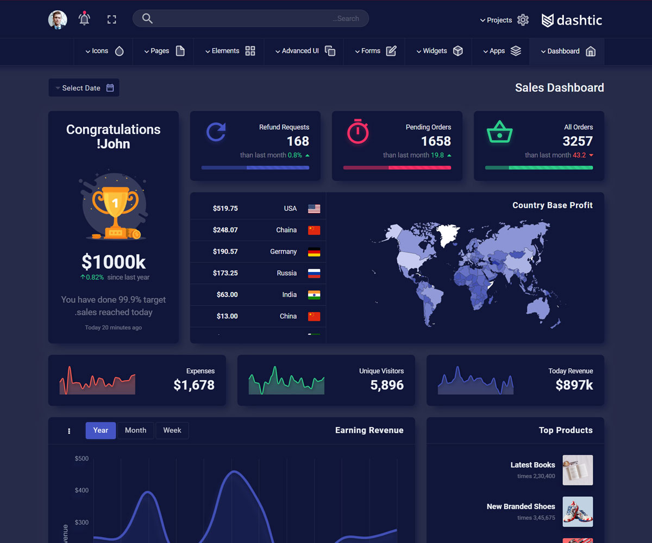
Task: Click the Latest Books product name
Action: [x=532, y=465]
